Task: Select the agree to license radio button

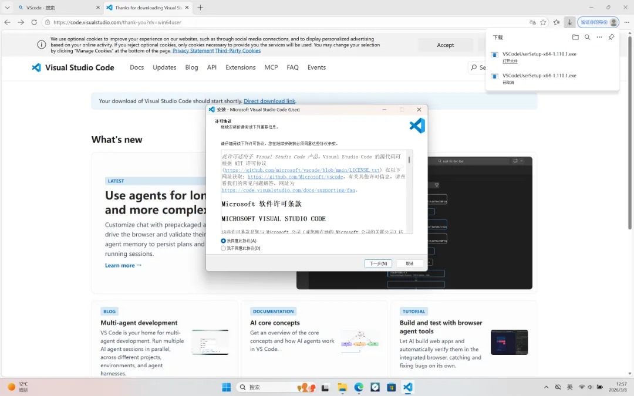Action: [223, 241]
